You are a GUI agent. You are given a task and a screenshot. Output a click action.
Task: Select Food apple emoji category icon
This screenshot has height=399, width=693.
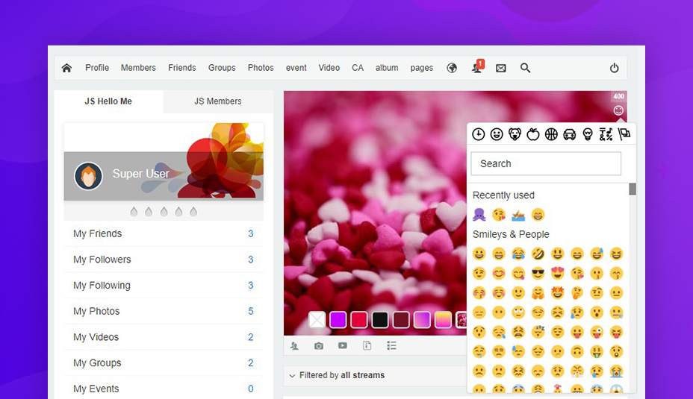tap(533, 134)
